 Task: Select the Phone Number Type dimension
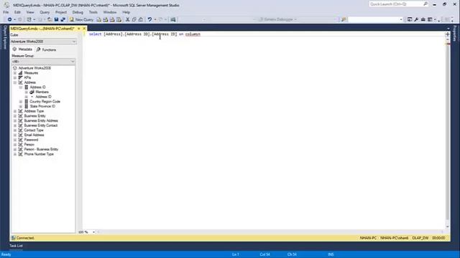click(39, 154)
